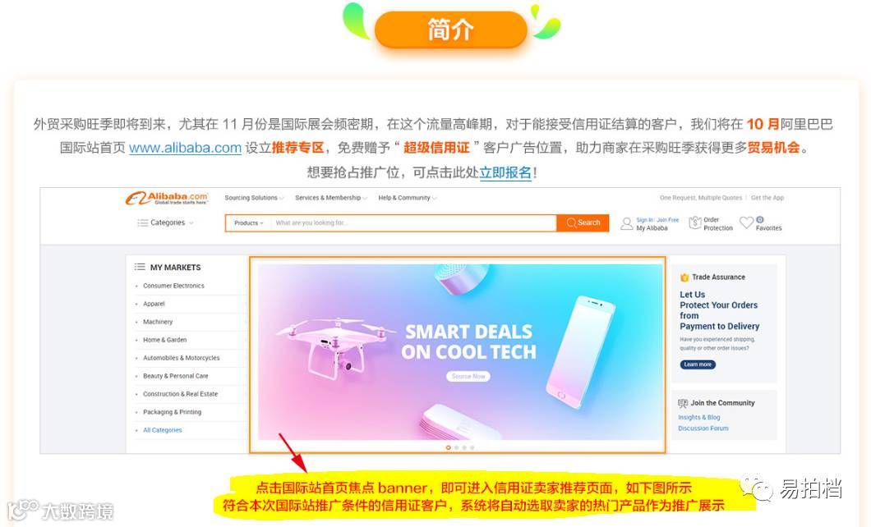Screen dimensions: 871x527
Task: Select the last banner carousel dot
Action: pos(472,447)
